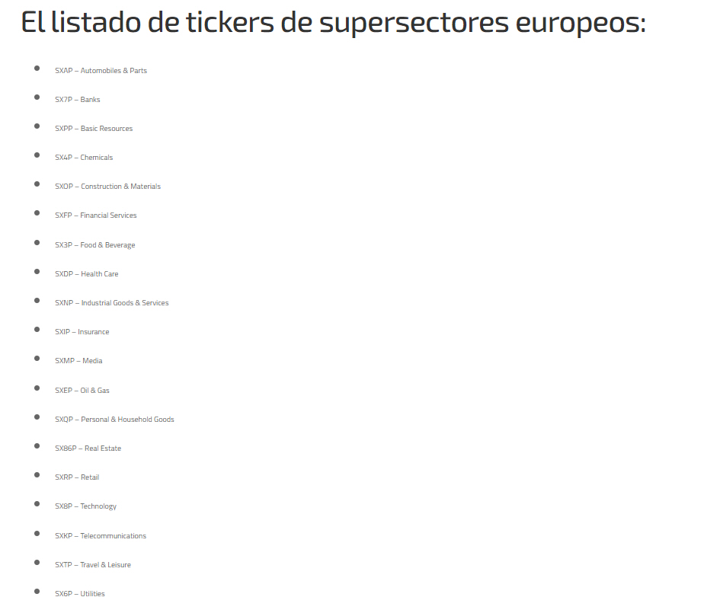Click SXOP – Construction & Materials item
Screen dimensions: 704x613
pyautogui.click(x=107, y=187)
